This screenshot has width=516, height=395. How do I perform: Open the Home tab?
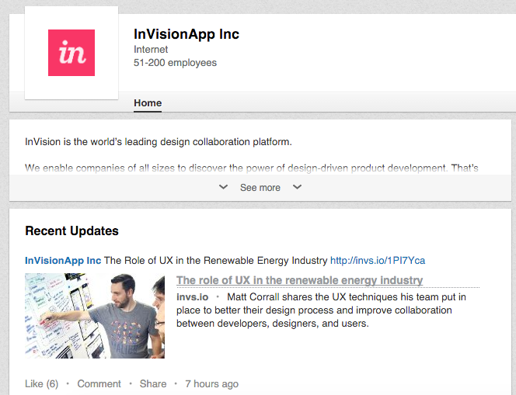[148, 103]
